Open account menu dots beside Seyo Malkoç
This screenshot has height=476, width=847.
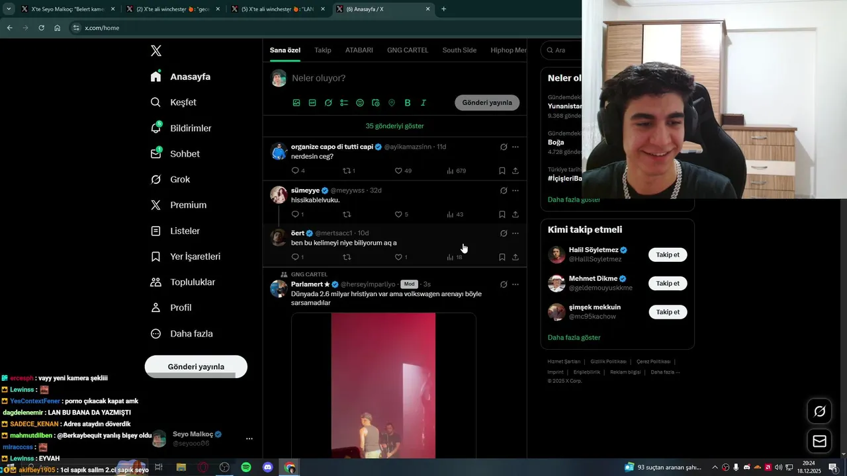pyautogui.click(x=249, y=438)
